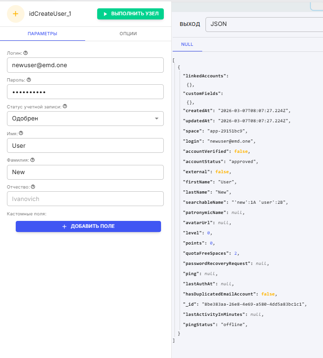Click the help icon beside Отчество
The width and height of the screenshot is (323, 358).
point(33,187)
